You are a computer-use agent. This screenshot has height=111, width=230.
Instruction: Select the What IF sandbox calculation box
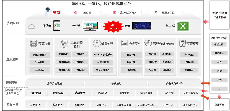point(103,55)
